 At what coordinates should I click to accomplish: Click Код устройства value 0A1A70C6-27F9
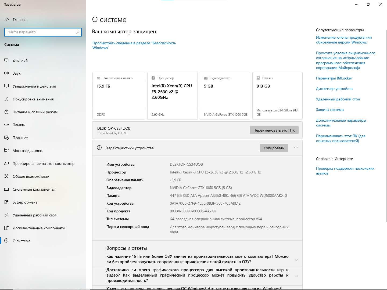205,203
